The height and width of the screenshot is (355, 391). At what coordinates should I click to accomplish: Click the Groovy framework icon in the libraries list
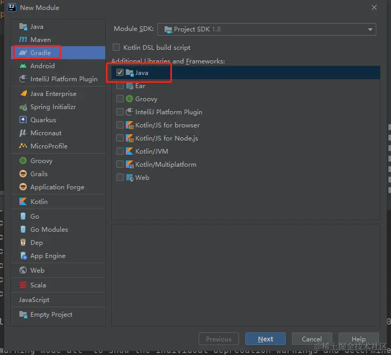[x=129, y=99]
